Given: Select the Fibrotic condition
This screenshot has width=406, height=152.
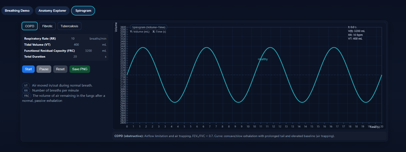Looking at the screenshot, I should click(x=47, y=26).
